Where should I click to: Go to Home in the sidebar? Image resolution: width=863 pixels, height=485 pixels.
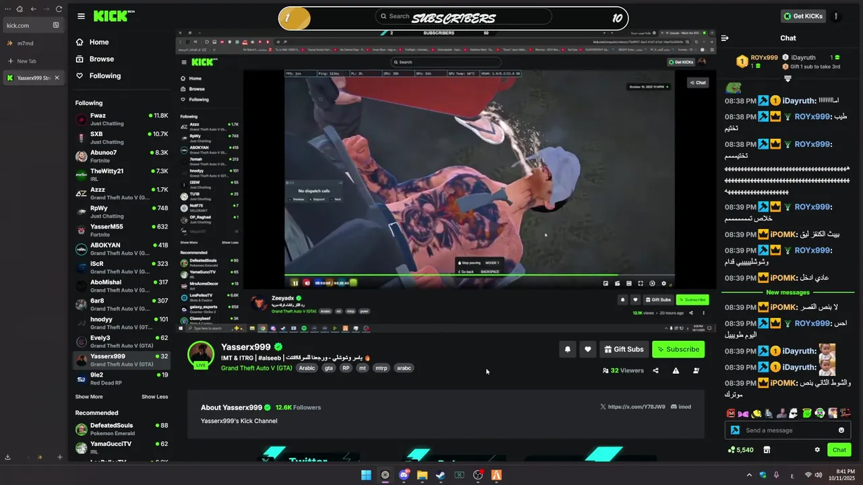click(98, 42)
